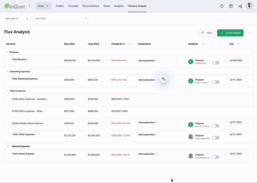Screen dimensions: 257x183
Task: Click the $175,220 | 42% change value
Action: 119,80
